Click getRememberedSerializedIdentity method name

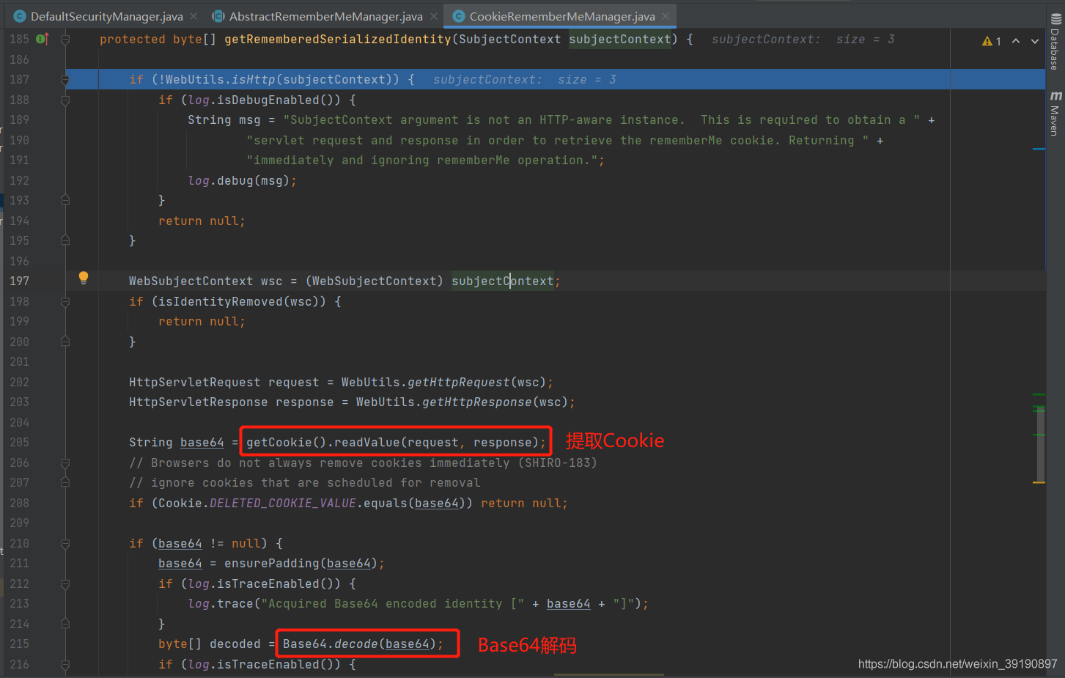point(338,39)
